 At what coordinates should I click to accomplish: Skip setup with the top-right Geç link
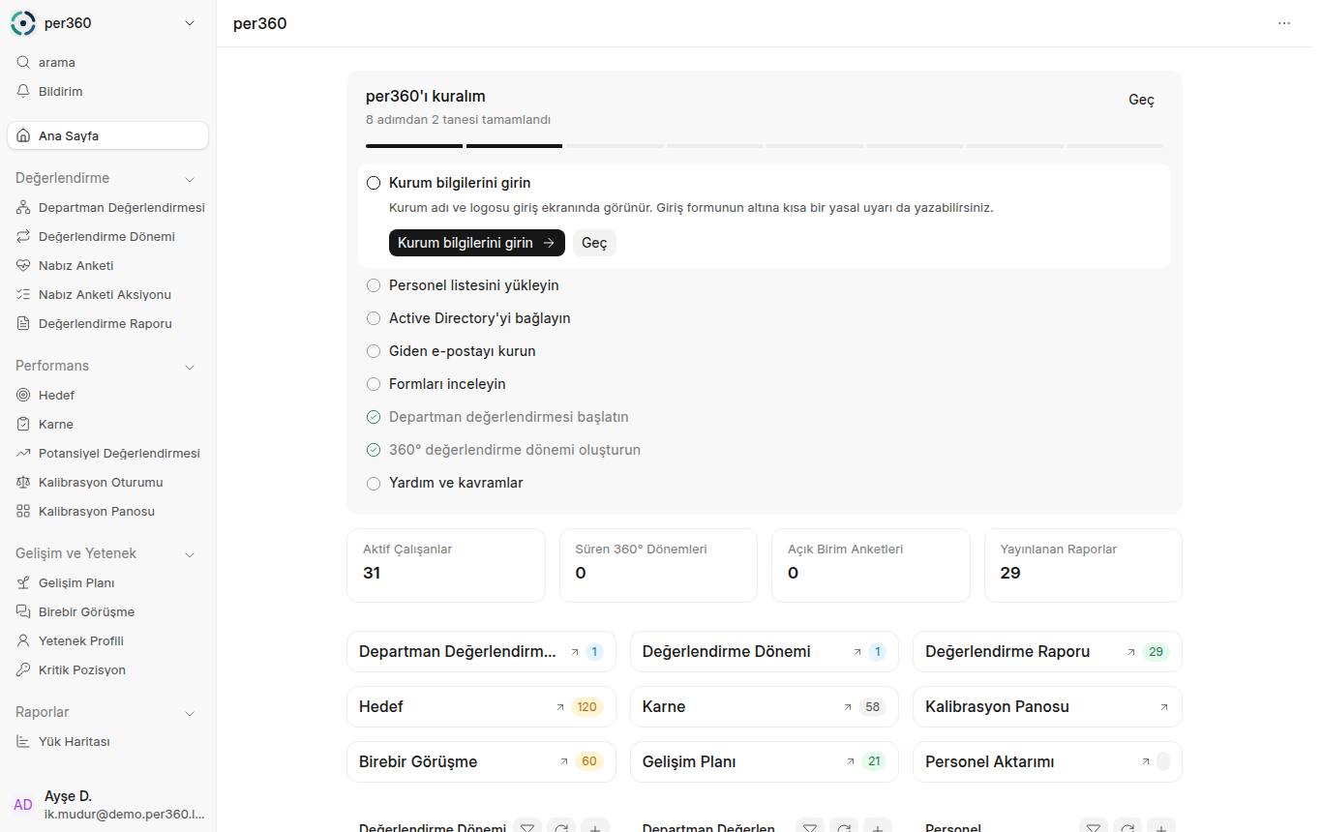(x=1142, y=100)
